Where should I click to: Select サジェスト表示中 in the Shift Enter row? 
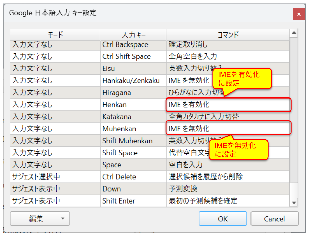click(55, 201)
